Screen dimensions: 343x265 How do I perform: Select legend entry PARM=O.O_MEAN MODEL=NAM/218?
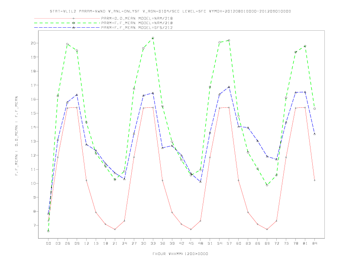point(137,18)
